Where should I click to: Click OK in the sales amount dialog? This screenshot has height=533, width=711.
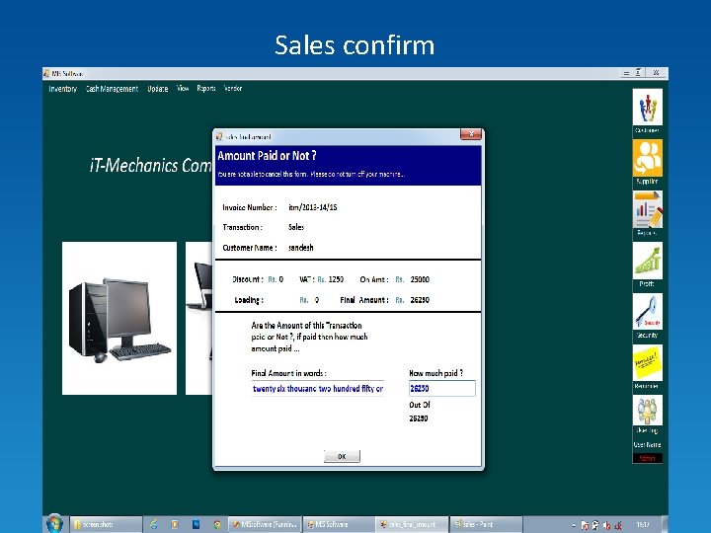click(x=342, y=456)
